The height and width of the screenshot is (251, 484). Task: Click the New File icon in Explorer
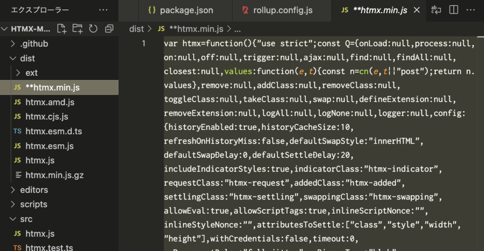pyautogui.click(x=61, y=29)
